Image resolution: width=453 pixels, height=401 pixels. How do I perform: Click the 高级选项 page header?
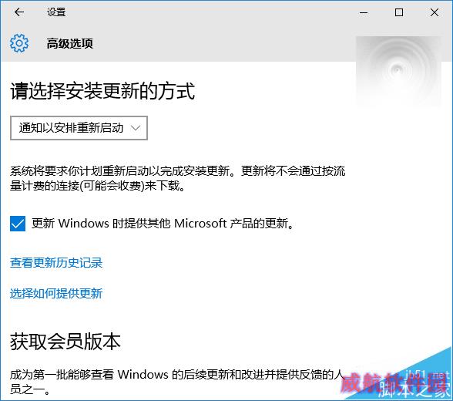coord(69,44)
